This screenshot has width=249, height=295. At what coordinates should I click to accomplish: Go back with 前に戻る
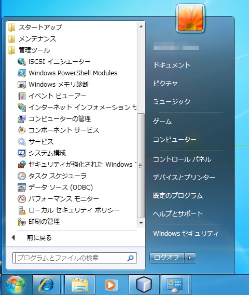39,238
